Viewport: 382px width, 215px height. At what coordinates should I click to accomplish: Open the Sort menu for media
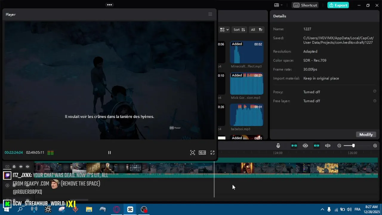(x=239, y=30)
